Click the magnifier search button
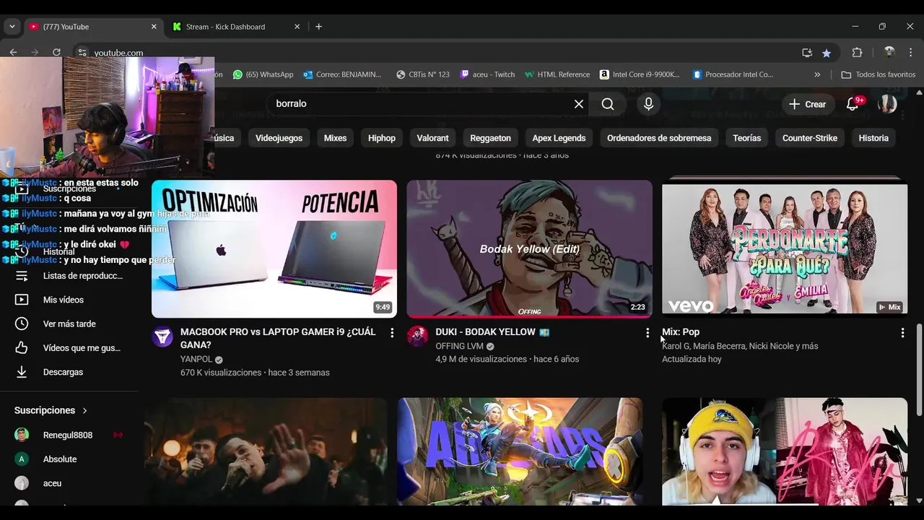The width and height of the screenshot is (924, 520). tap(608, 104)
